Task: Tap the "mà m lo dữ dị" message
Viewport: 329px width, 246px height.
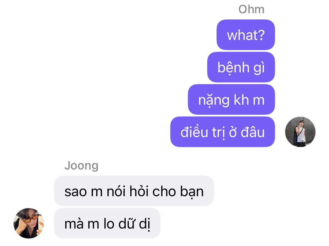Action: [107, 223]
